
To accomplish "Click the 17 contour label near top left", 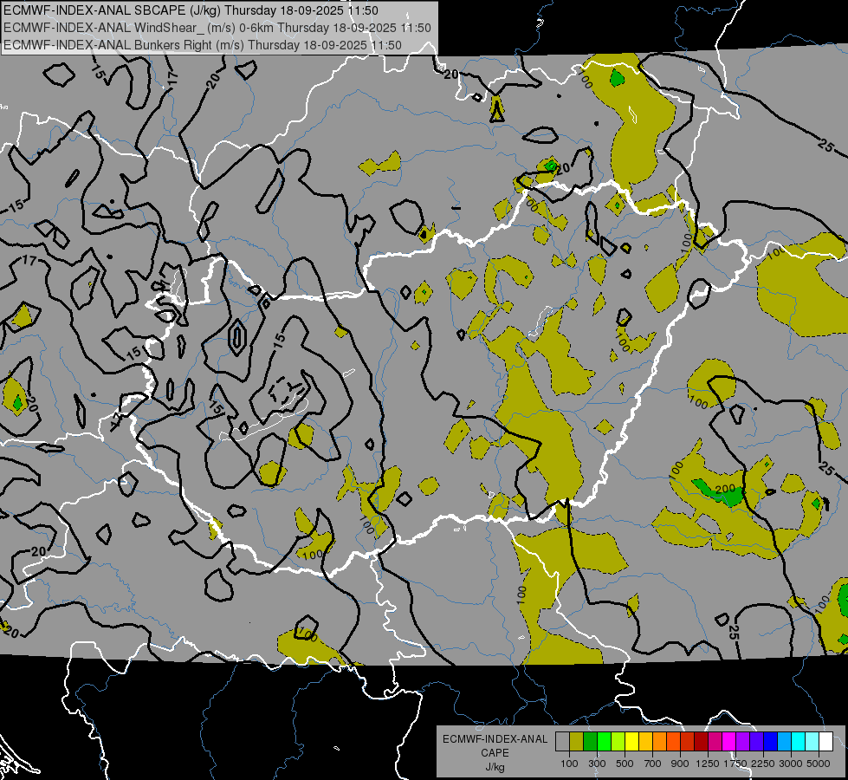I will tap(172, 78).
